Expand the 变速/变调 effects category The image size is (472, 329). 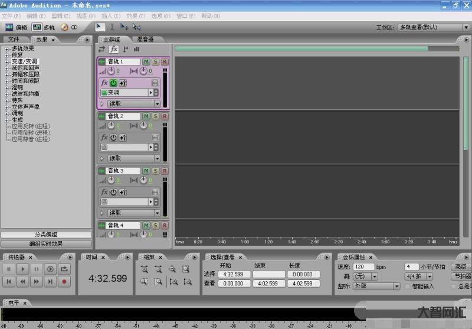[x=7, y=61]
